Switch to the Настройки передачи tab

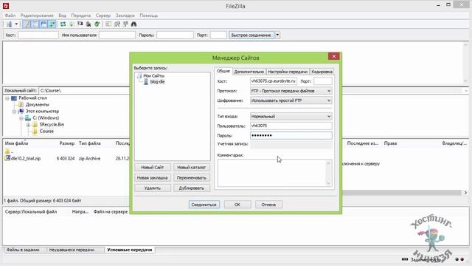pyautogui.click(x=288, y=72)
